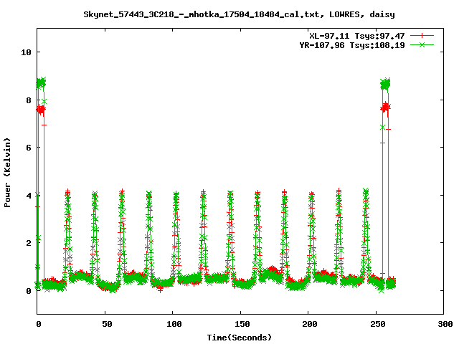This screenshot has height=344, width=459.
Task: Click the plot title with the Skynet filename
Action: (x=239, y=14)
